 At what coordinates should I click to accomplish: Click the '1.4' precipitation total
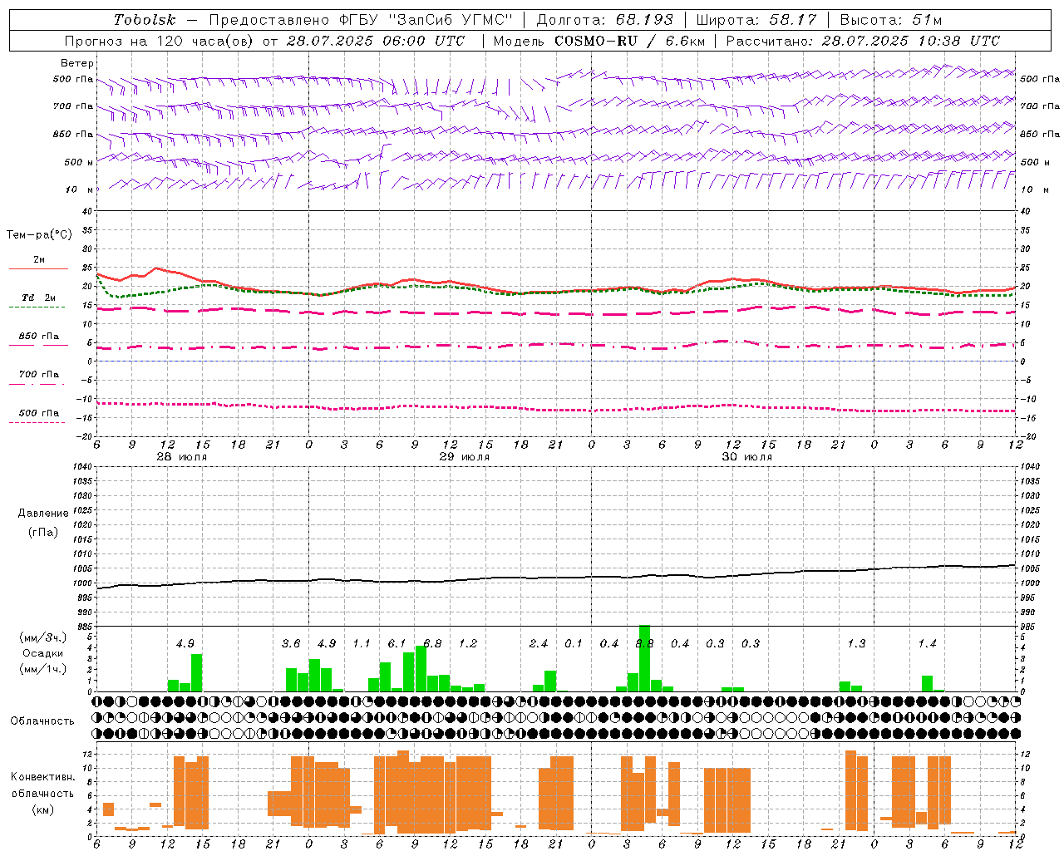[x=927, y=643]
